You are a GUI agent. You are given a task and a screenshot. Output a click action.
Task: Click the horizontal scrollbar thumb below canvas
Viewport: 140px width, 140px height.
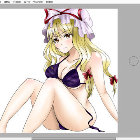pyautogui.click(x=74, y=139)
